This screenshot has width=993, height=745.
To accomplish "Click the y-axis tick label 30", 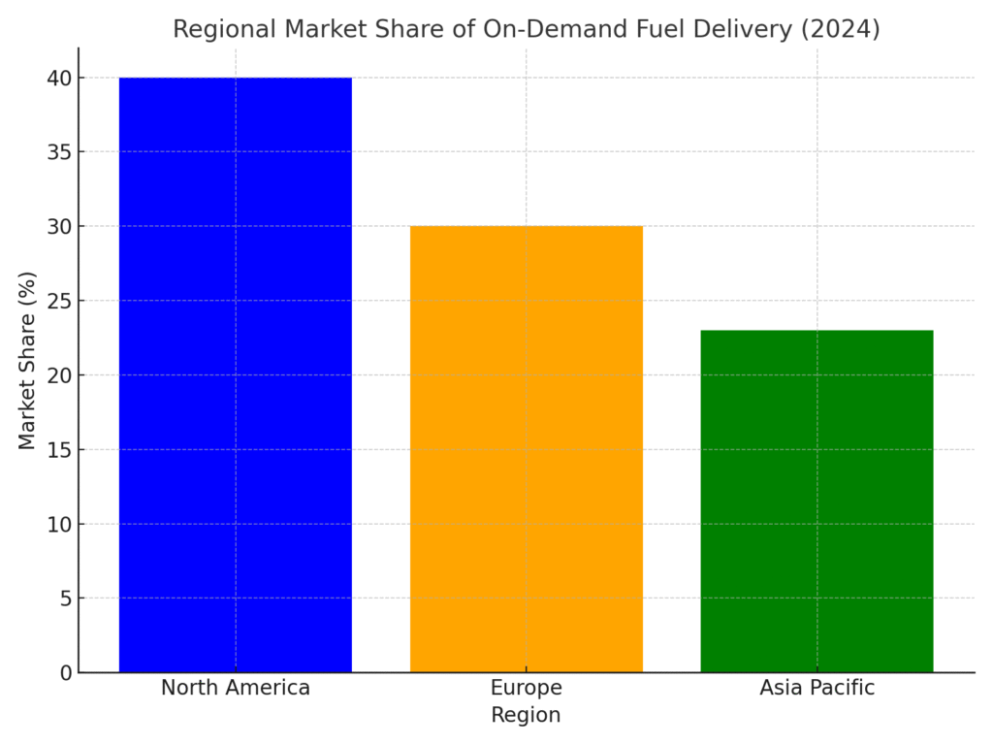I will coord(60,226).
